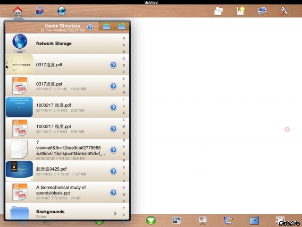Image resolution: width=302 pixels, height=227 pixels.
Task: Click the Home Directory title text
Action: (x=63, y=26)
